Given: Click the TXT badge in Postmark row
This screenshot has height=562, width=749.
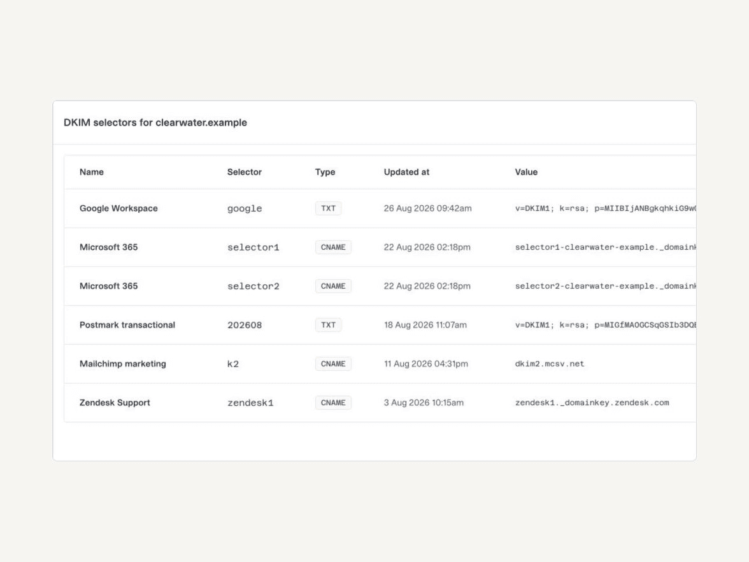Looking at the screenshot, I should point(328,325).
